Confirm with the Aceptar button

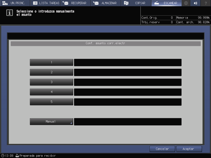(189, 149)
